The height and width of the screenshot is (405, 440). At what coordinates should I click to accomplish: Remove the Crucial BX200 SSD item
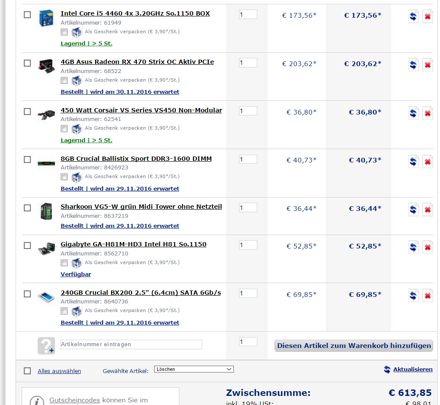[x=427, y=296]
